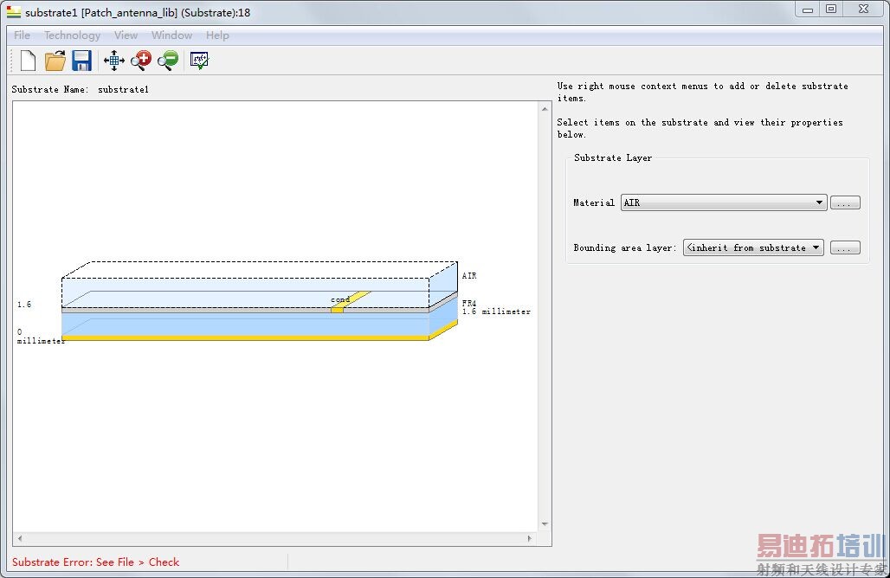Open the View menu

pos(126,35)
